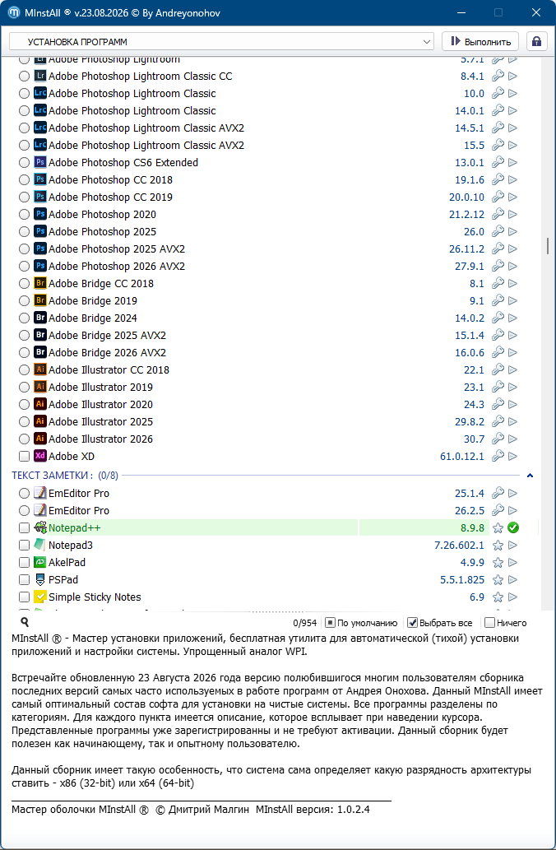The image size is (556, 850).
Task: Toggle the 'По умолчанию' checkbox
Action: (x=330, y=623)
